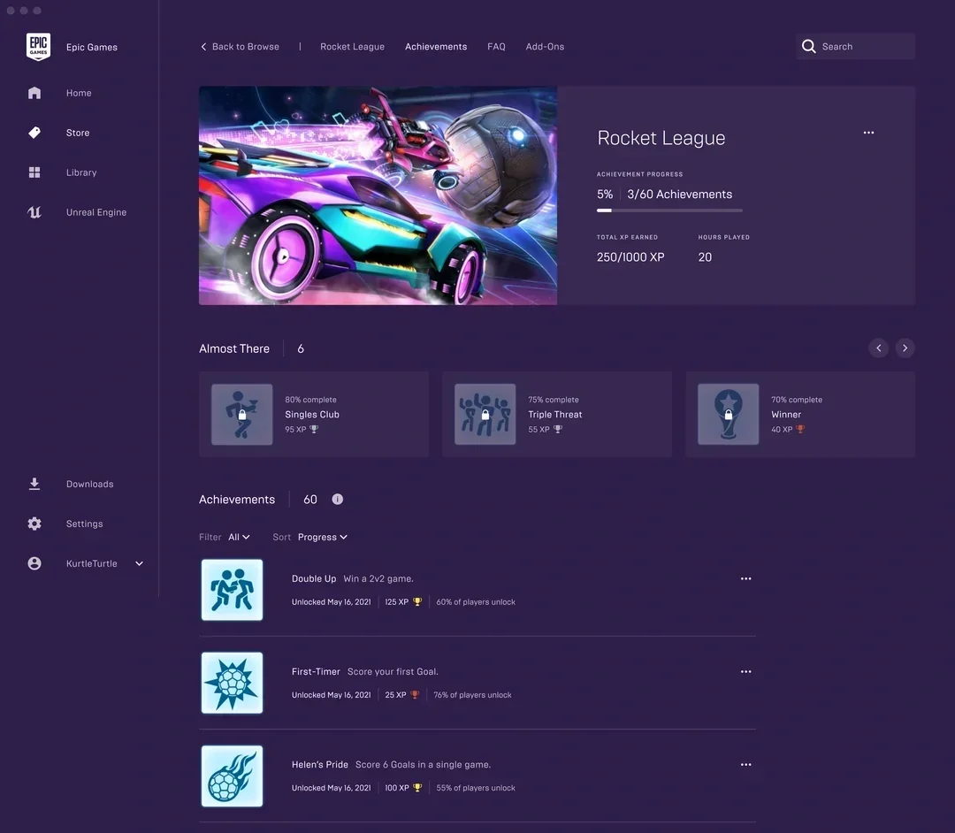
Task: Open Unreal Engine from the sidebar label
Action: point(96,212)
